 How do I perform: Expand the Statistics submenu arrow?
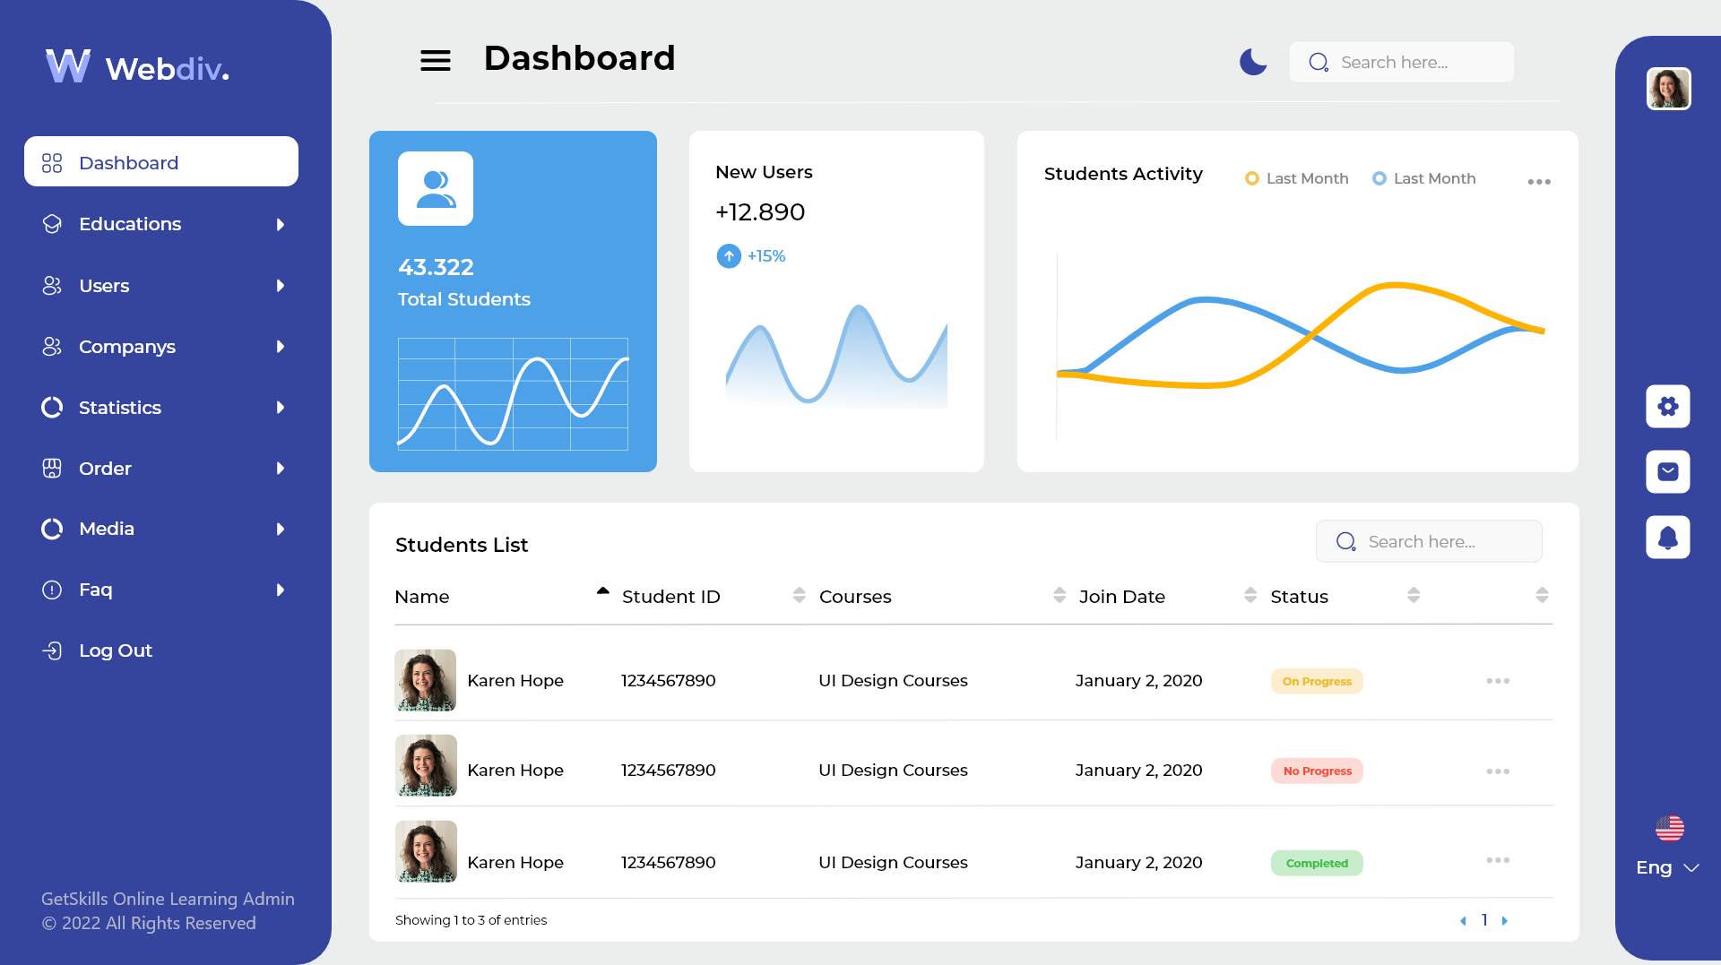point(281,408)
